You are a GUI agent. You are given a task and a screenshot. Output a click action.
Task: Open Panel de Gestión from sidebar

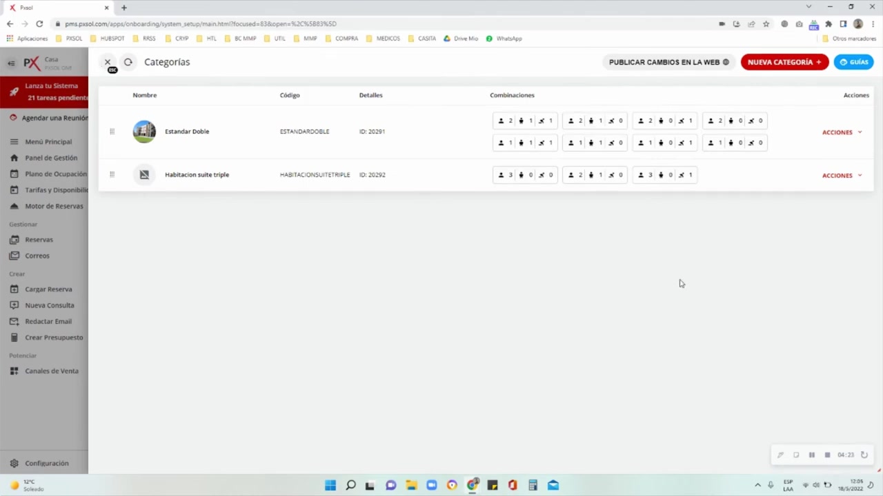50,158
